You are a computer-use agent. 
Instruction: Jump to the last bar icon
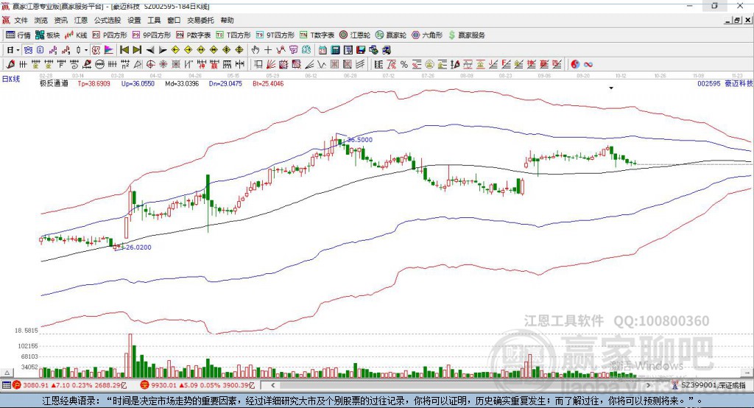pos(137,50)
